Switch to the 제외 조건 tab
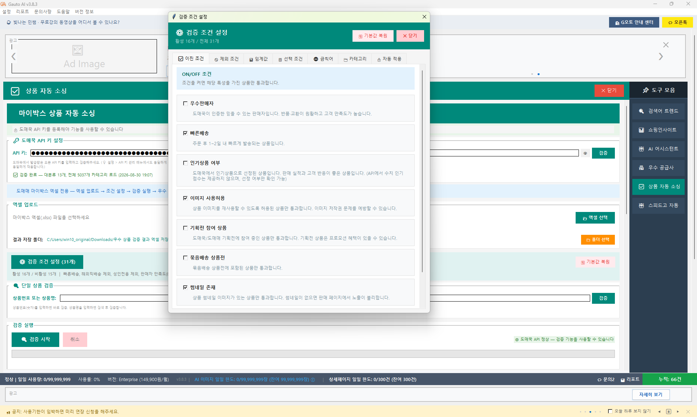 click(x=226, y=59)
